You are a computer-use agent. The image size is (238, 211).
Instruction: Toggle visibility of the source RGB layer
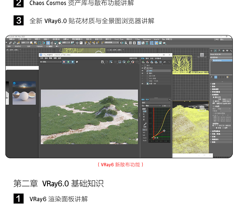(142, 84)
